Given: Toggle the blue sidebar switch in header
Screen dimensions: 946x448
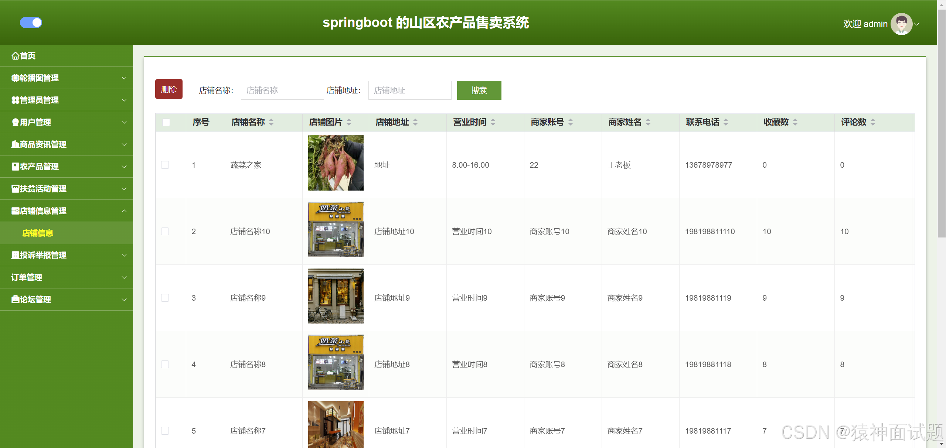Looking at the screenshot, I should [x=31, y=23].
